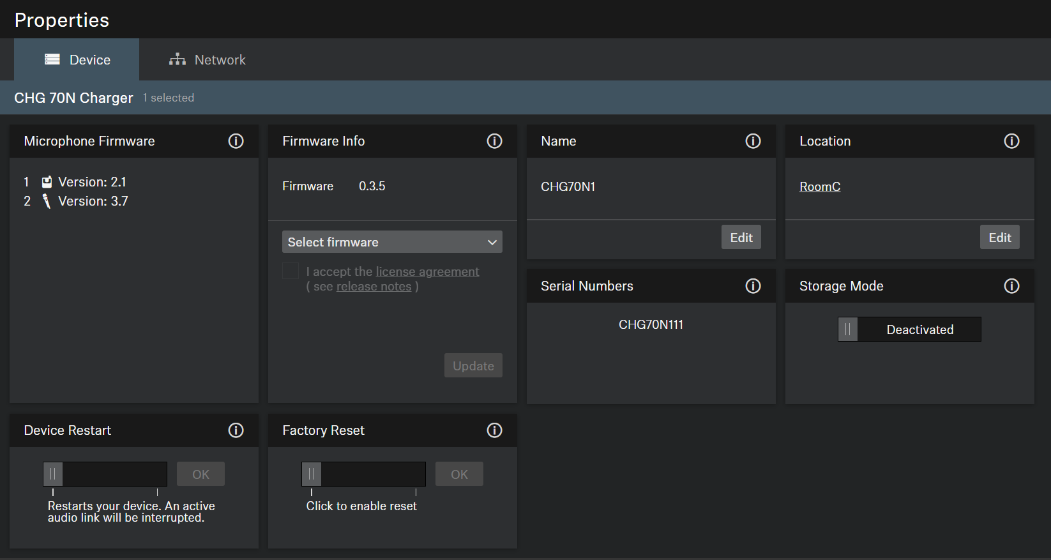This screenshot has width=1051, height=560.
Task: Show Storage Mode information icon
Action: (x=1011, y=286)
